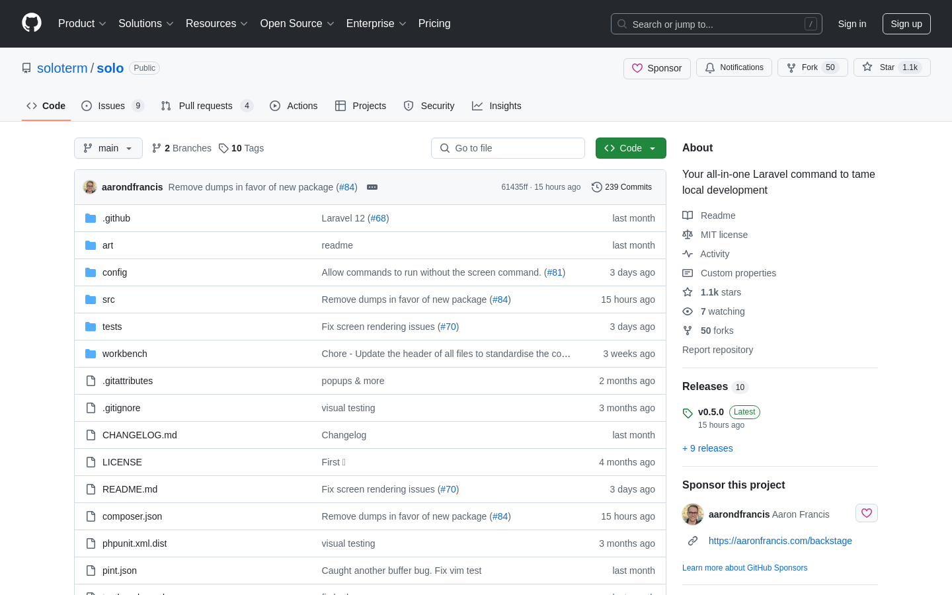Click the Notifications bell button

coord(734,67)
